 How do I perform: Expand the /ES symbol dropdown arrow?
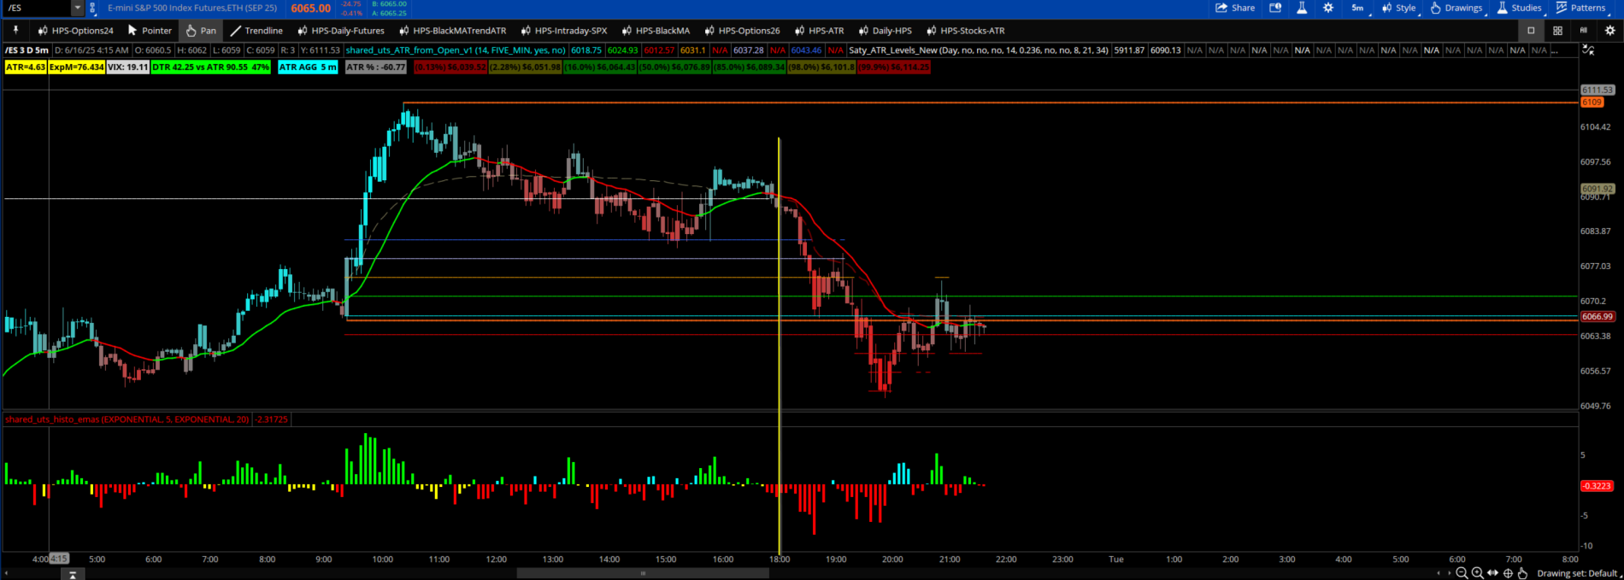tap(78, 8)
